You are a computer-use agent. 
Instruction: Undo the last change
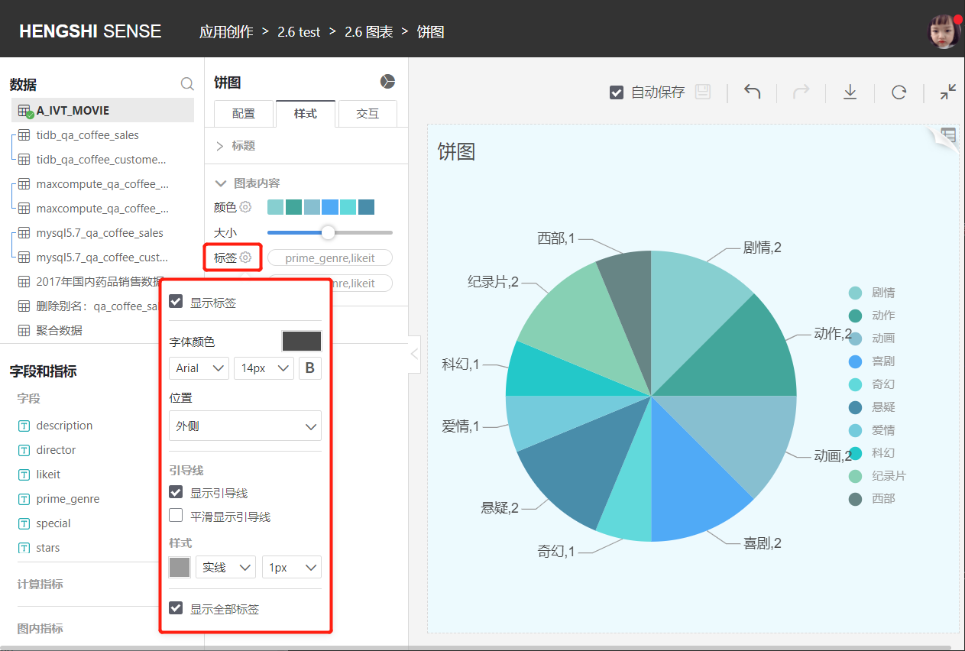[752, 92]
